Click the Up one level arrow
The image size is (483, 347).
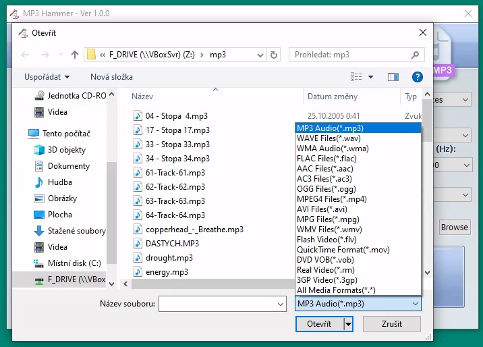(75, 55)
